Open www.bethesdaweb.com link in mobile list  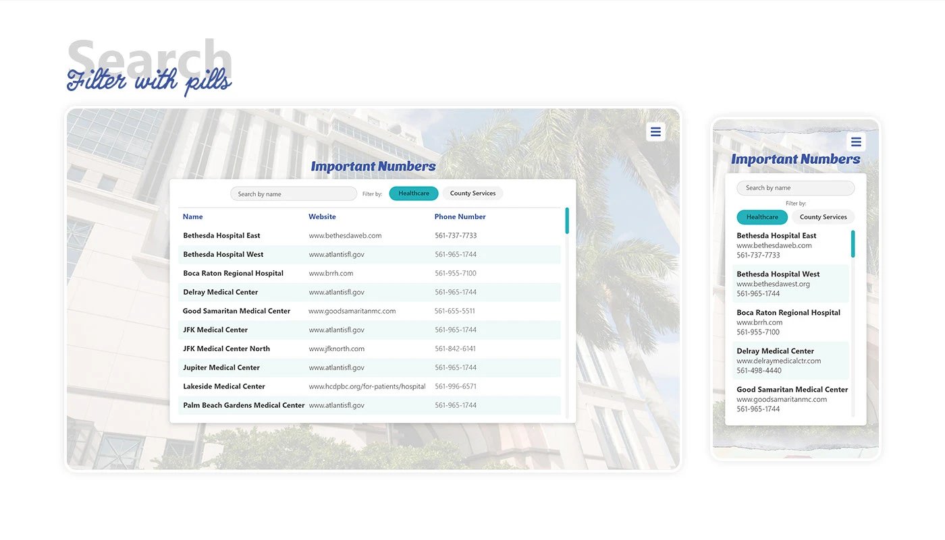point(774,246)
